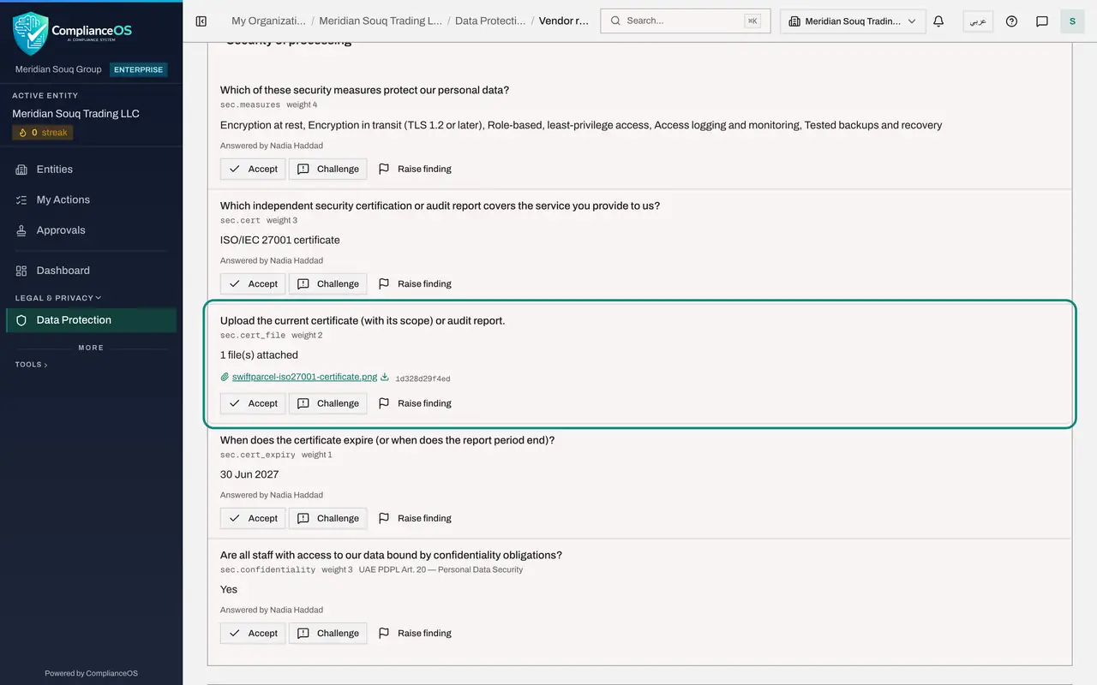This screenshot has height=685, width=1097.
Task: Focus the Search field
Action: [685, 21]
